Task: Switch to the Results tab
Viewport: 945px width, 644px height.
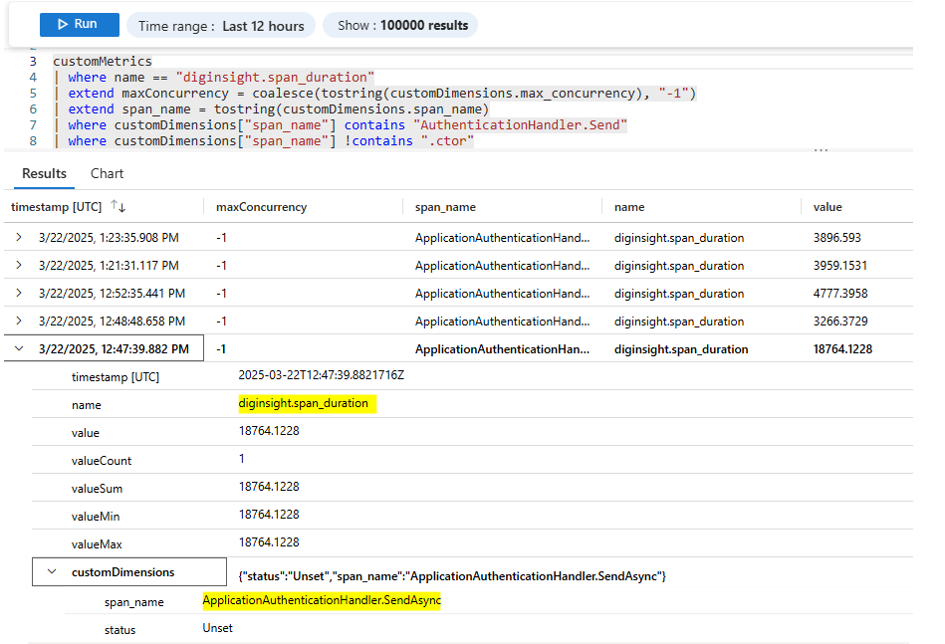Action: pyautogui.click(x=44, y=173)
